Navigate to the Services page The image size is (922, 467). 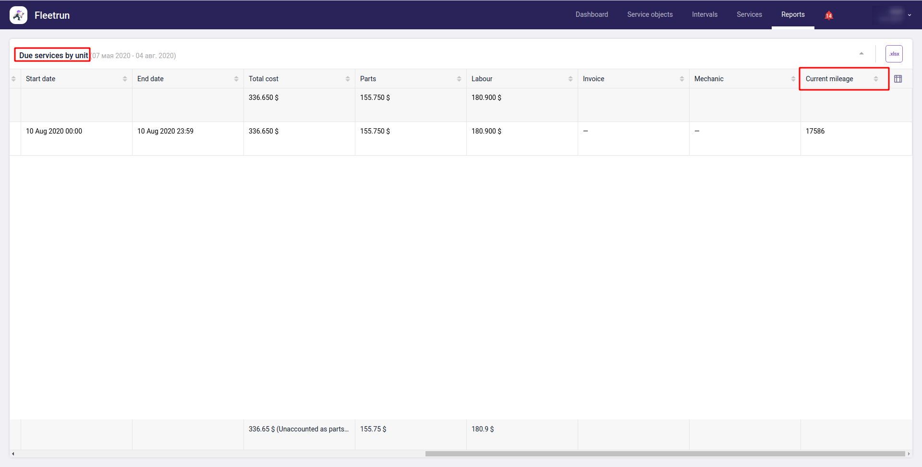749,15
